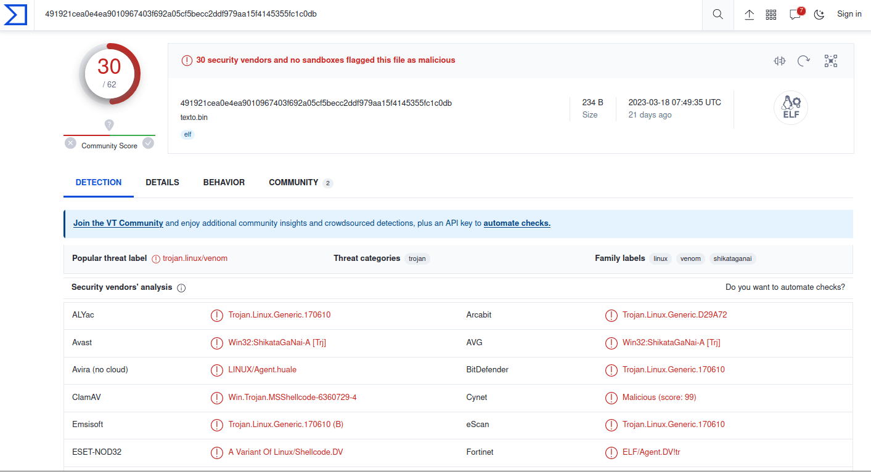The width and height of the screenshot is (871, 472).
Task: Reanalyze file with the refresh icon
Action: pos(804,60)
